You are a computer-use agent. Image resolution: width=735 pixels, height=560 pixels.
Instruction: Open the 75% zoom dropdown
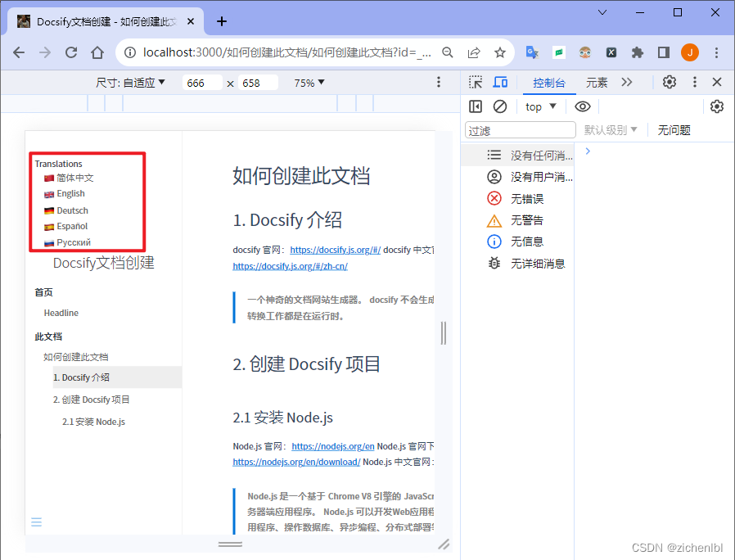309,83
